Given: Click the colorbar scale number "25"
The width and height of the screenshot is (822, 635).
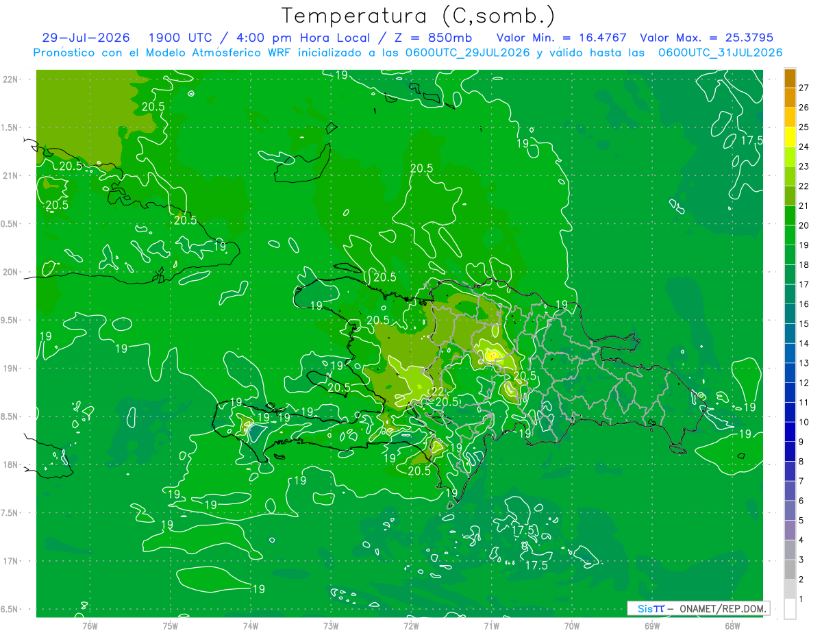Looking at the screenshot, I should (x=804, y=127).
